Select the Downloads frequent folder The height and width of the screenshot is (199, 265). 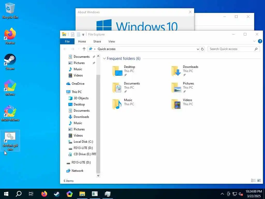185,71
